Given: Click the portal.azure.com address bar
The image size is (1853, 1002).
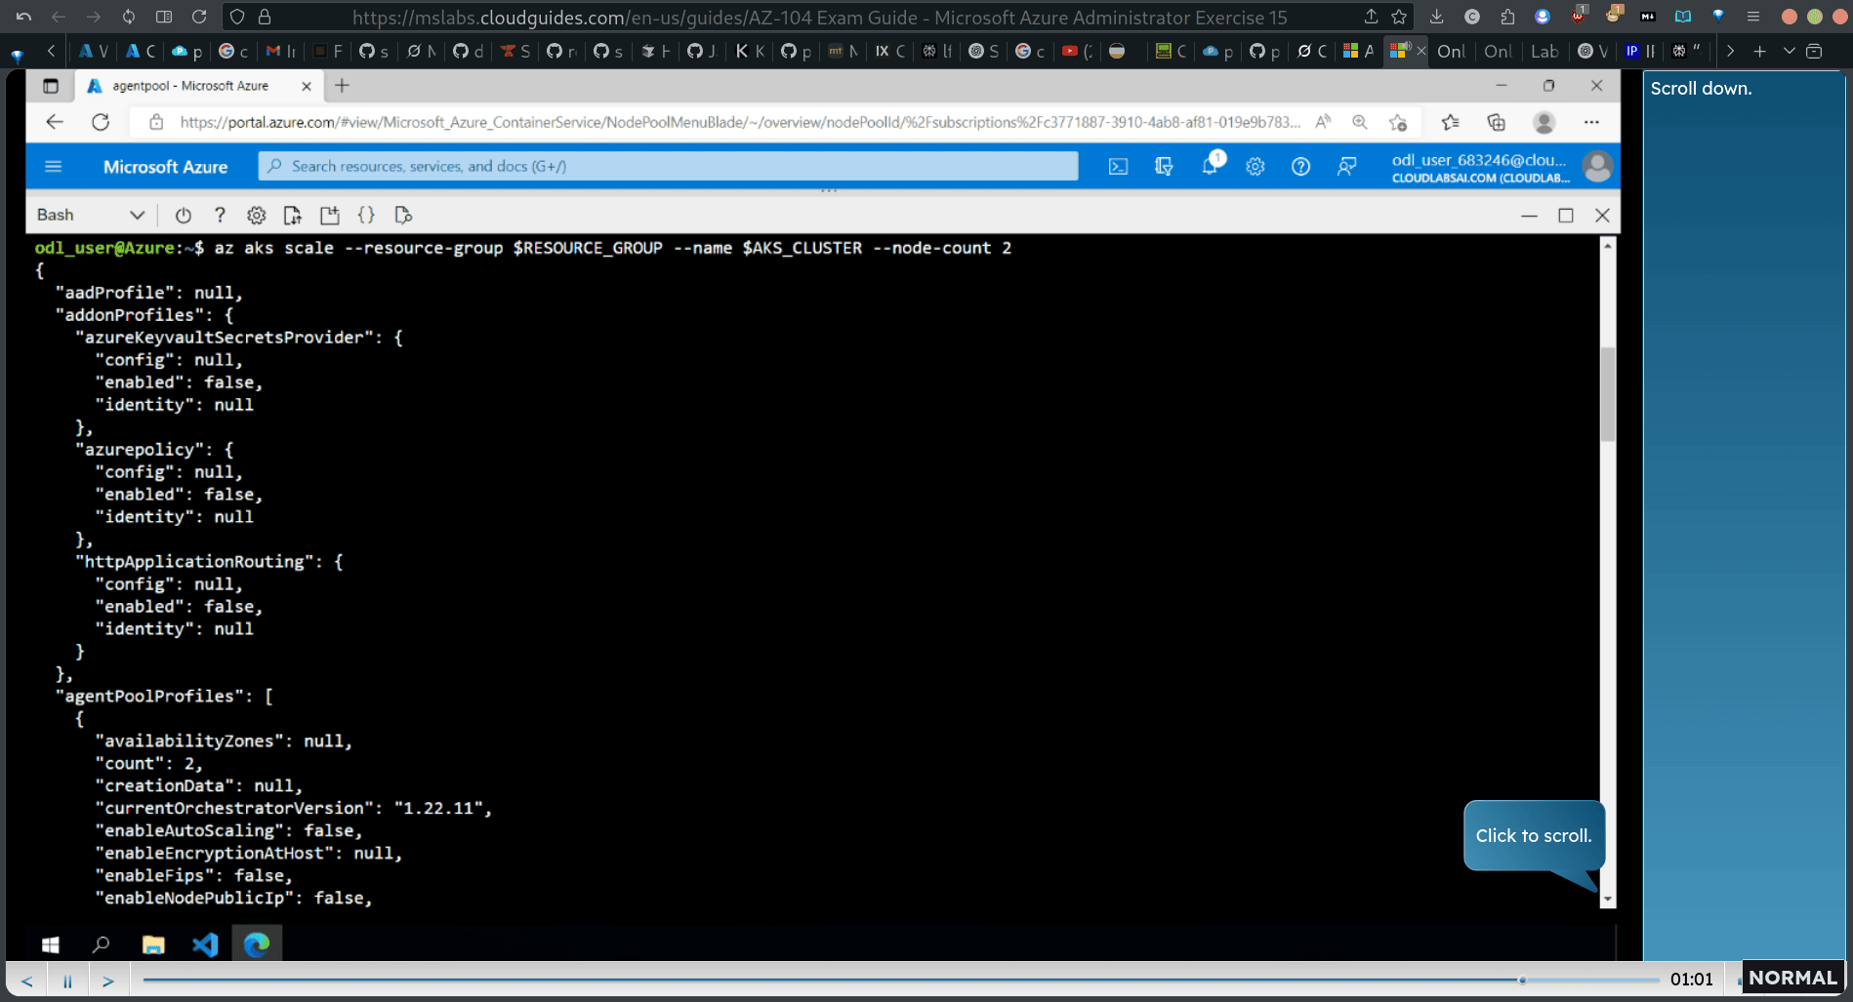Looking at the screenshot, I should click(739, 122).
